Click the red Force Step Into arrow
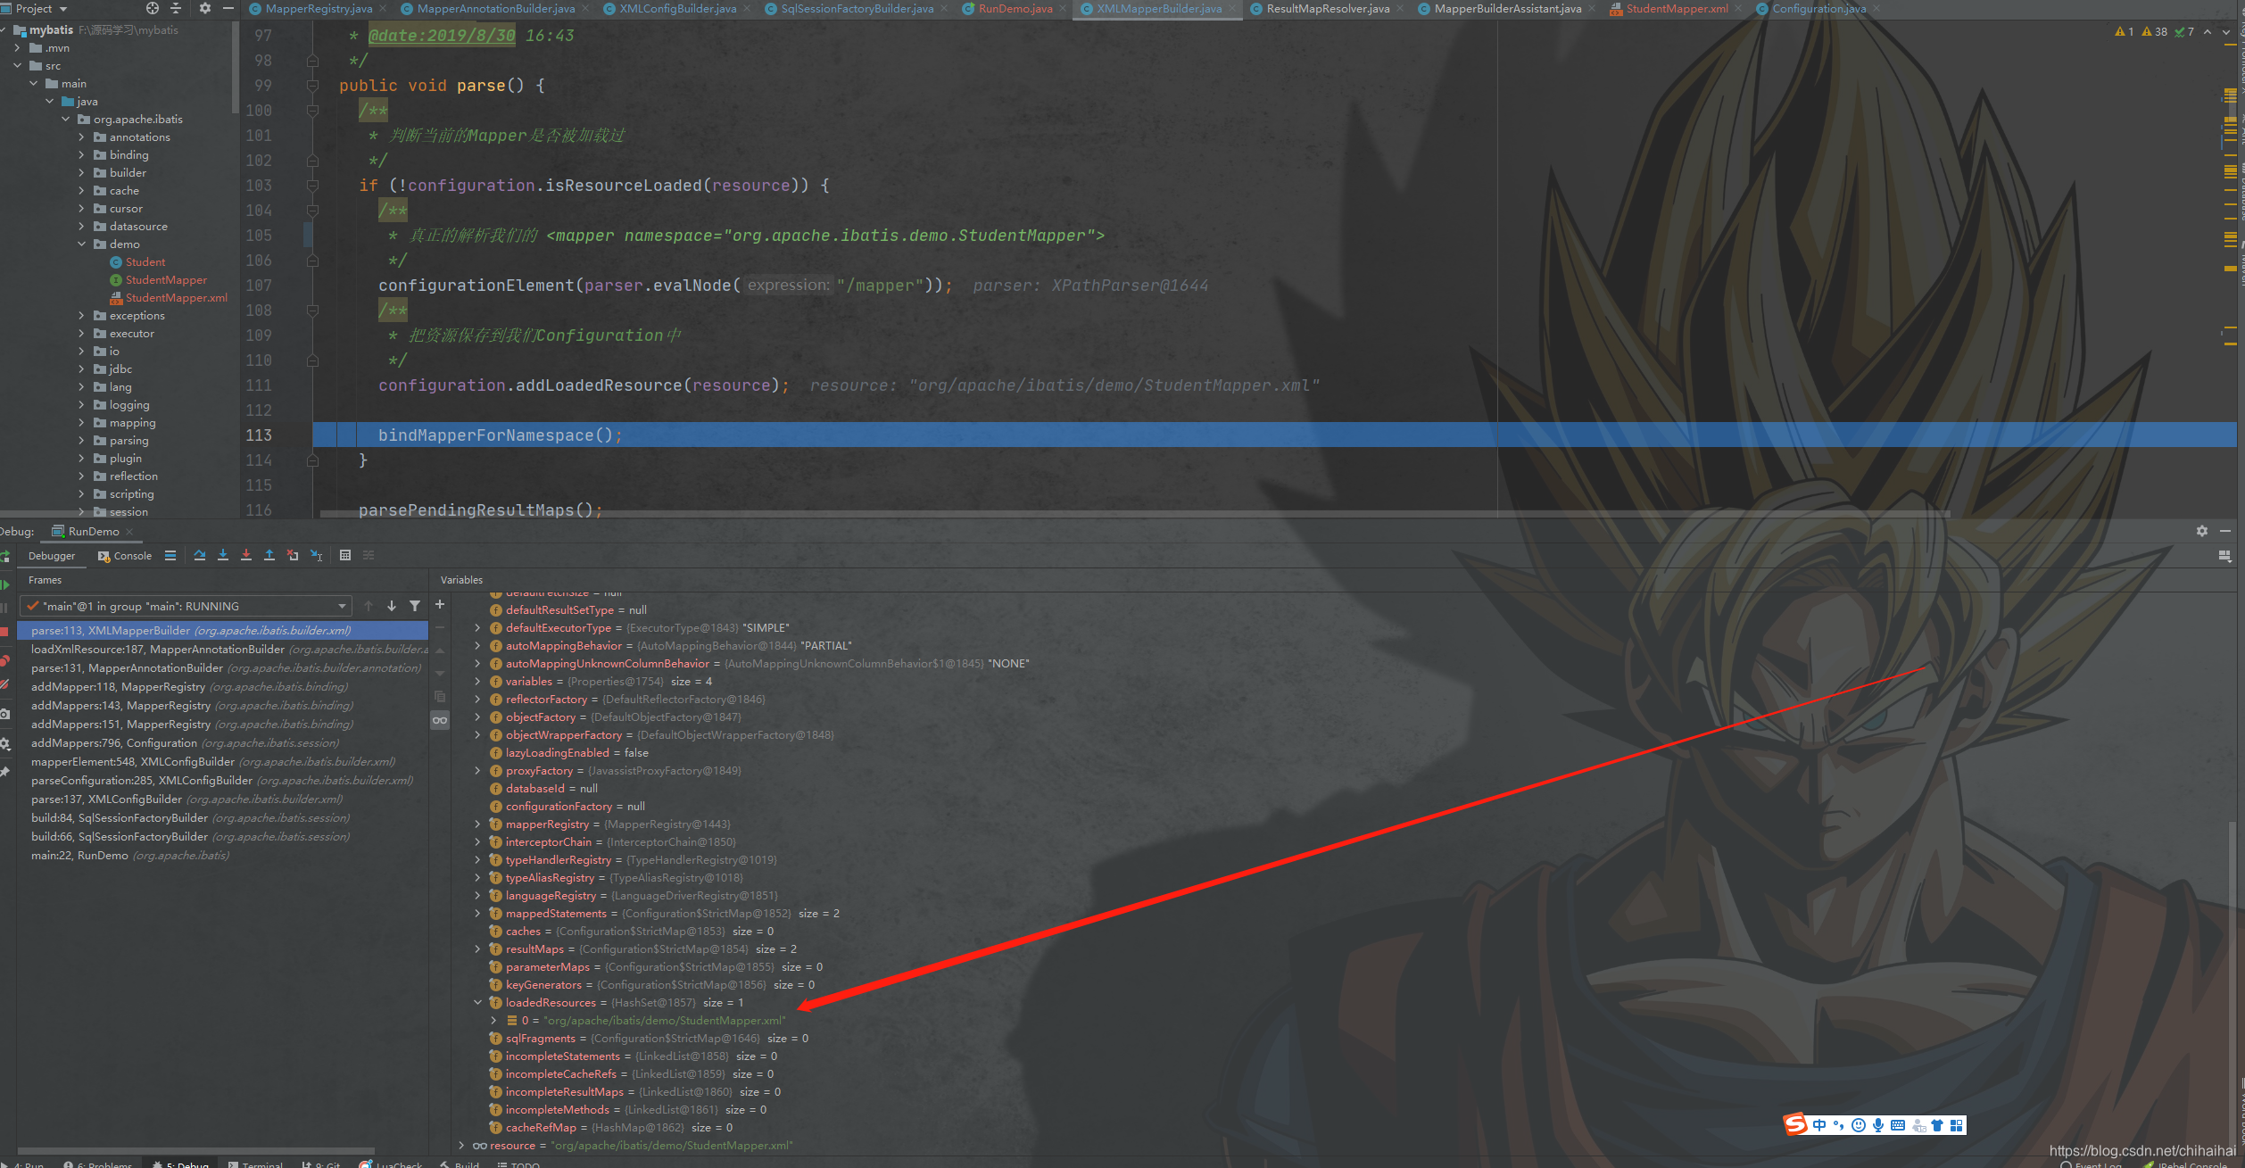 tap(246, 555)
